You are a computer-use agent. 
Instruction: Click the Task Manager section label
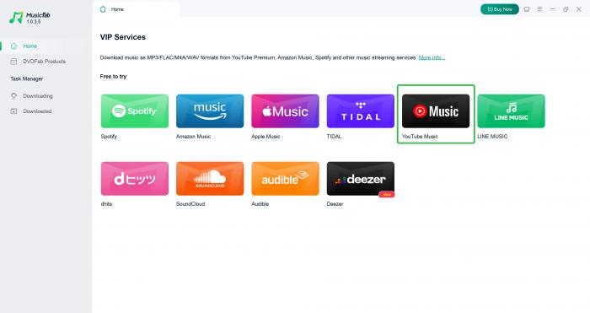[27, 78]
